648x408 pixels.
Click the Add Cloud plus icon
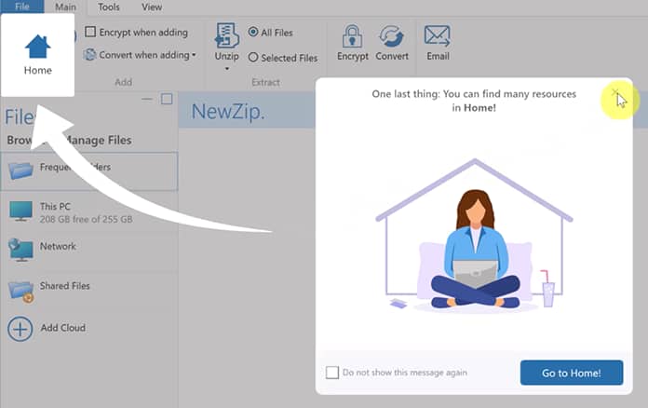pyautogui.click(x=20, y=329)
